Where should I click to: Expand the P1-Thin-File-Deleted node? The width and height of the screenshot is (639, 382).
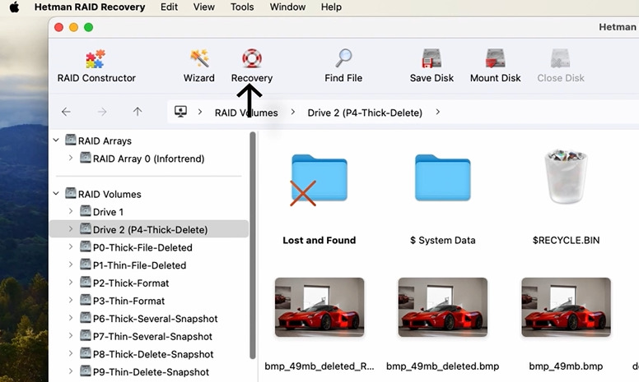coord(71,265)
